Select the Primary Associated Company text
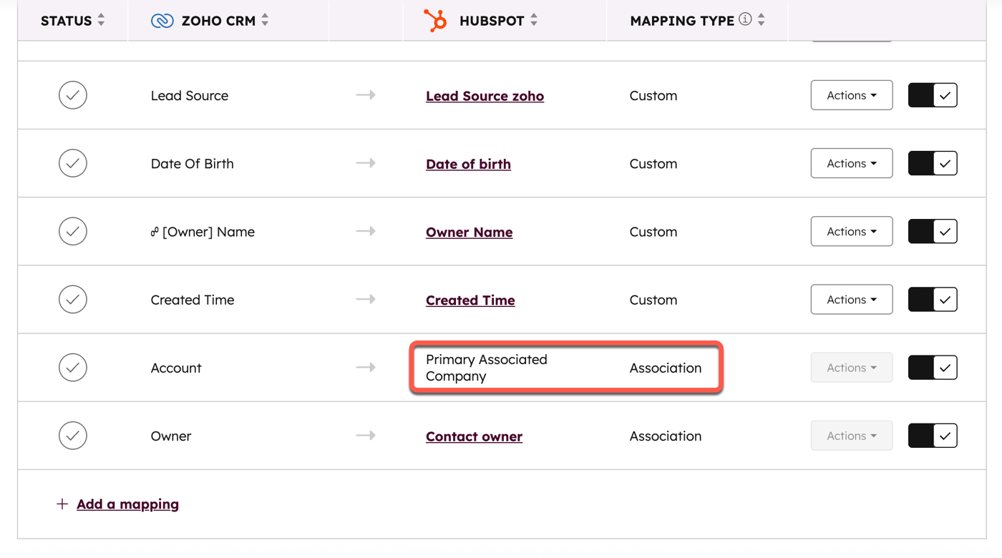 [487, 367]
